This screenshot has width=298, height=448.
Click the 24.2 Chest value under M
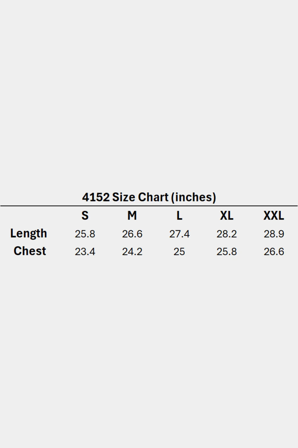(132, 252)
